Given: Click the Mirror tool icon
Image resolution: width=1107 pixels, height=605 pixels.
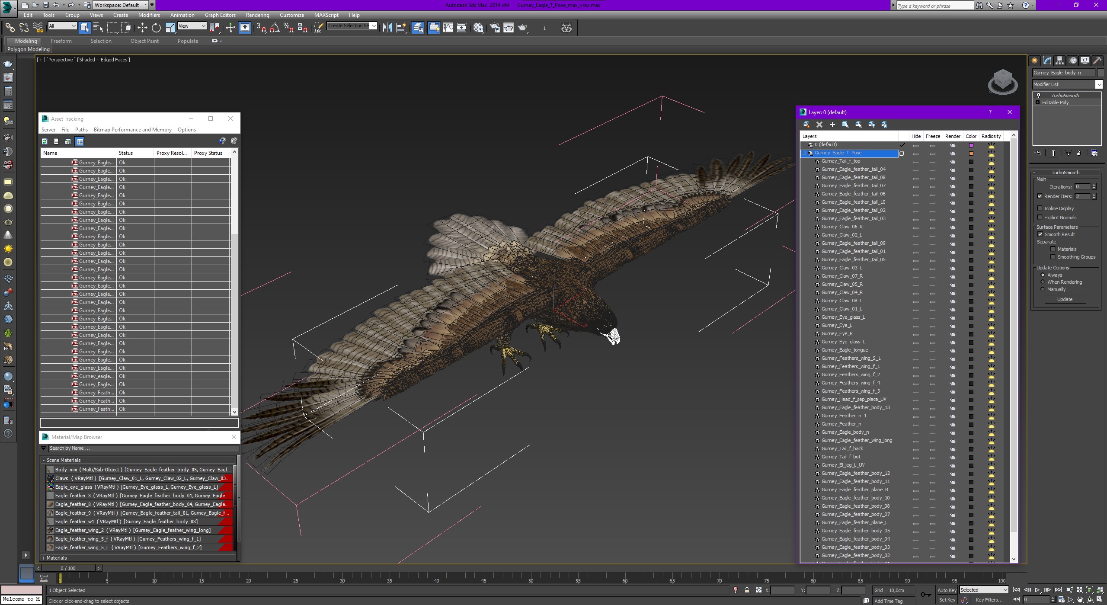Looking at the screenshot, I should [387, 28].
